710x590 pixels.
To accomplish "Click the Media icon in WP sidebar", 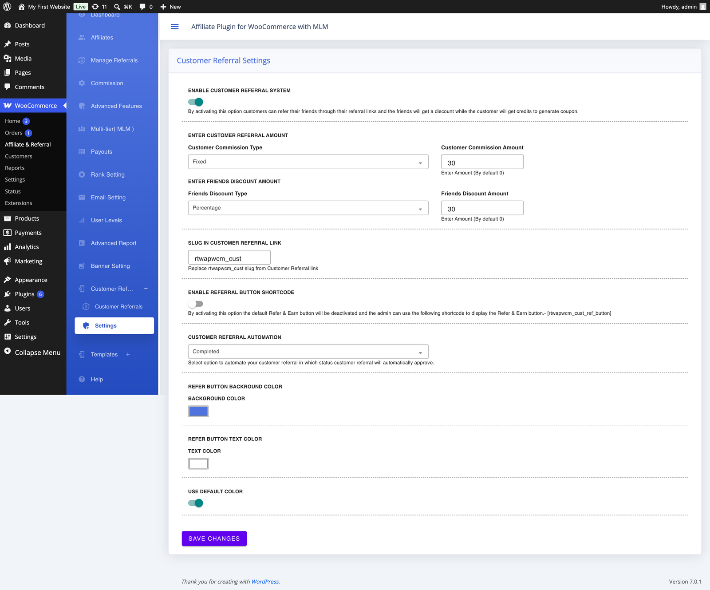I will point(8,58).
